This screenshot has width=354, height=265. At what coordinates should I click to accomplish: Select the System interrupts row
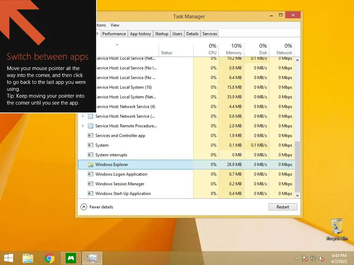click(186, 155)
